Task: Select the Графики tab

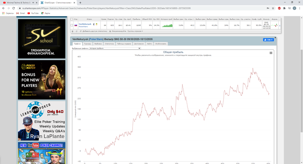Action: click(x=77, y=44)
